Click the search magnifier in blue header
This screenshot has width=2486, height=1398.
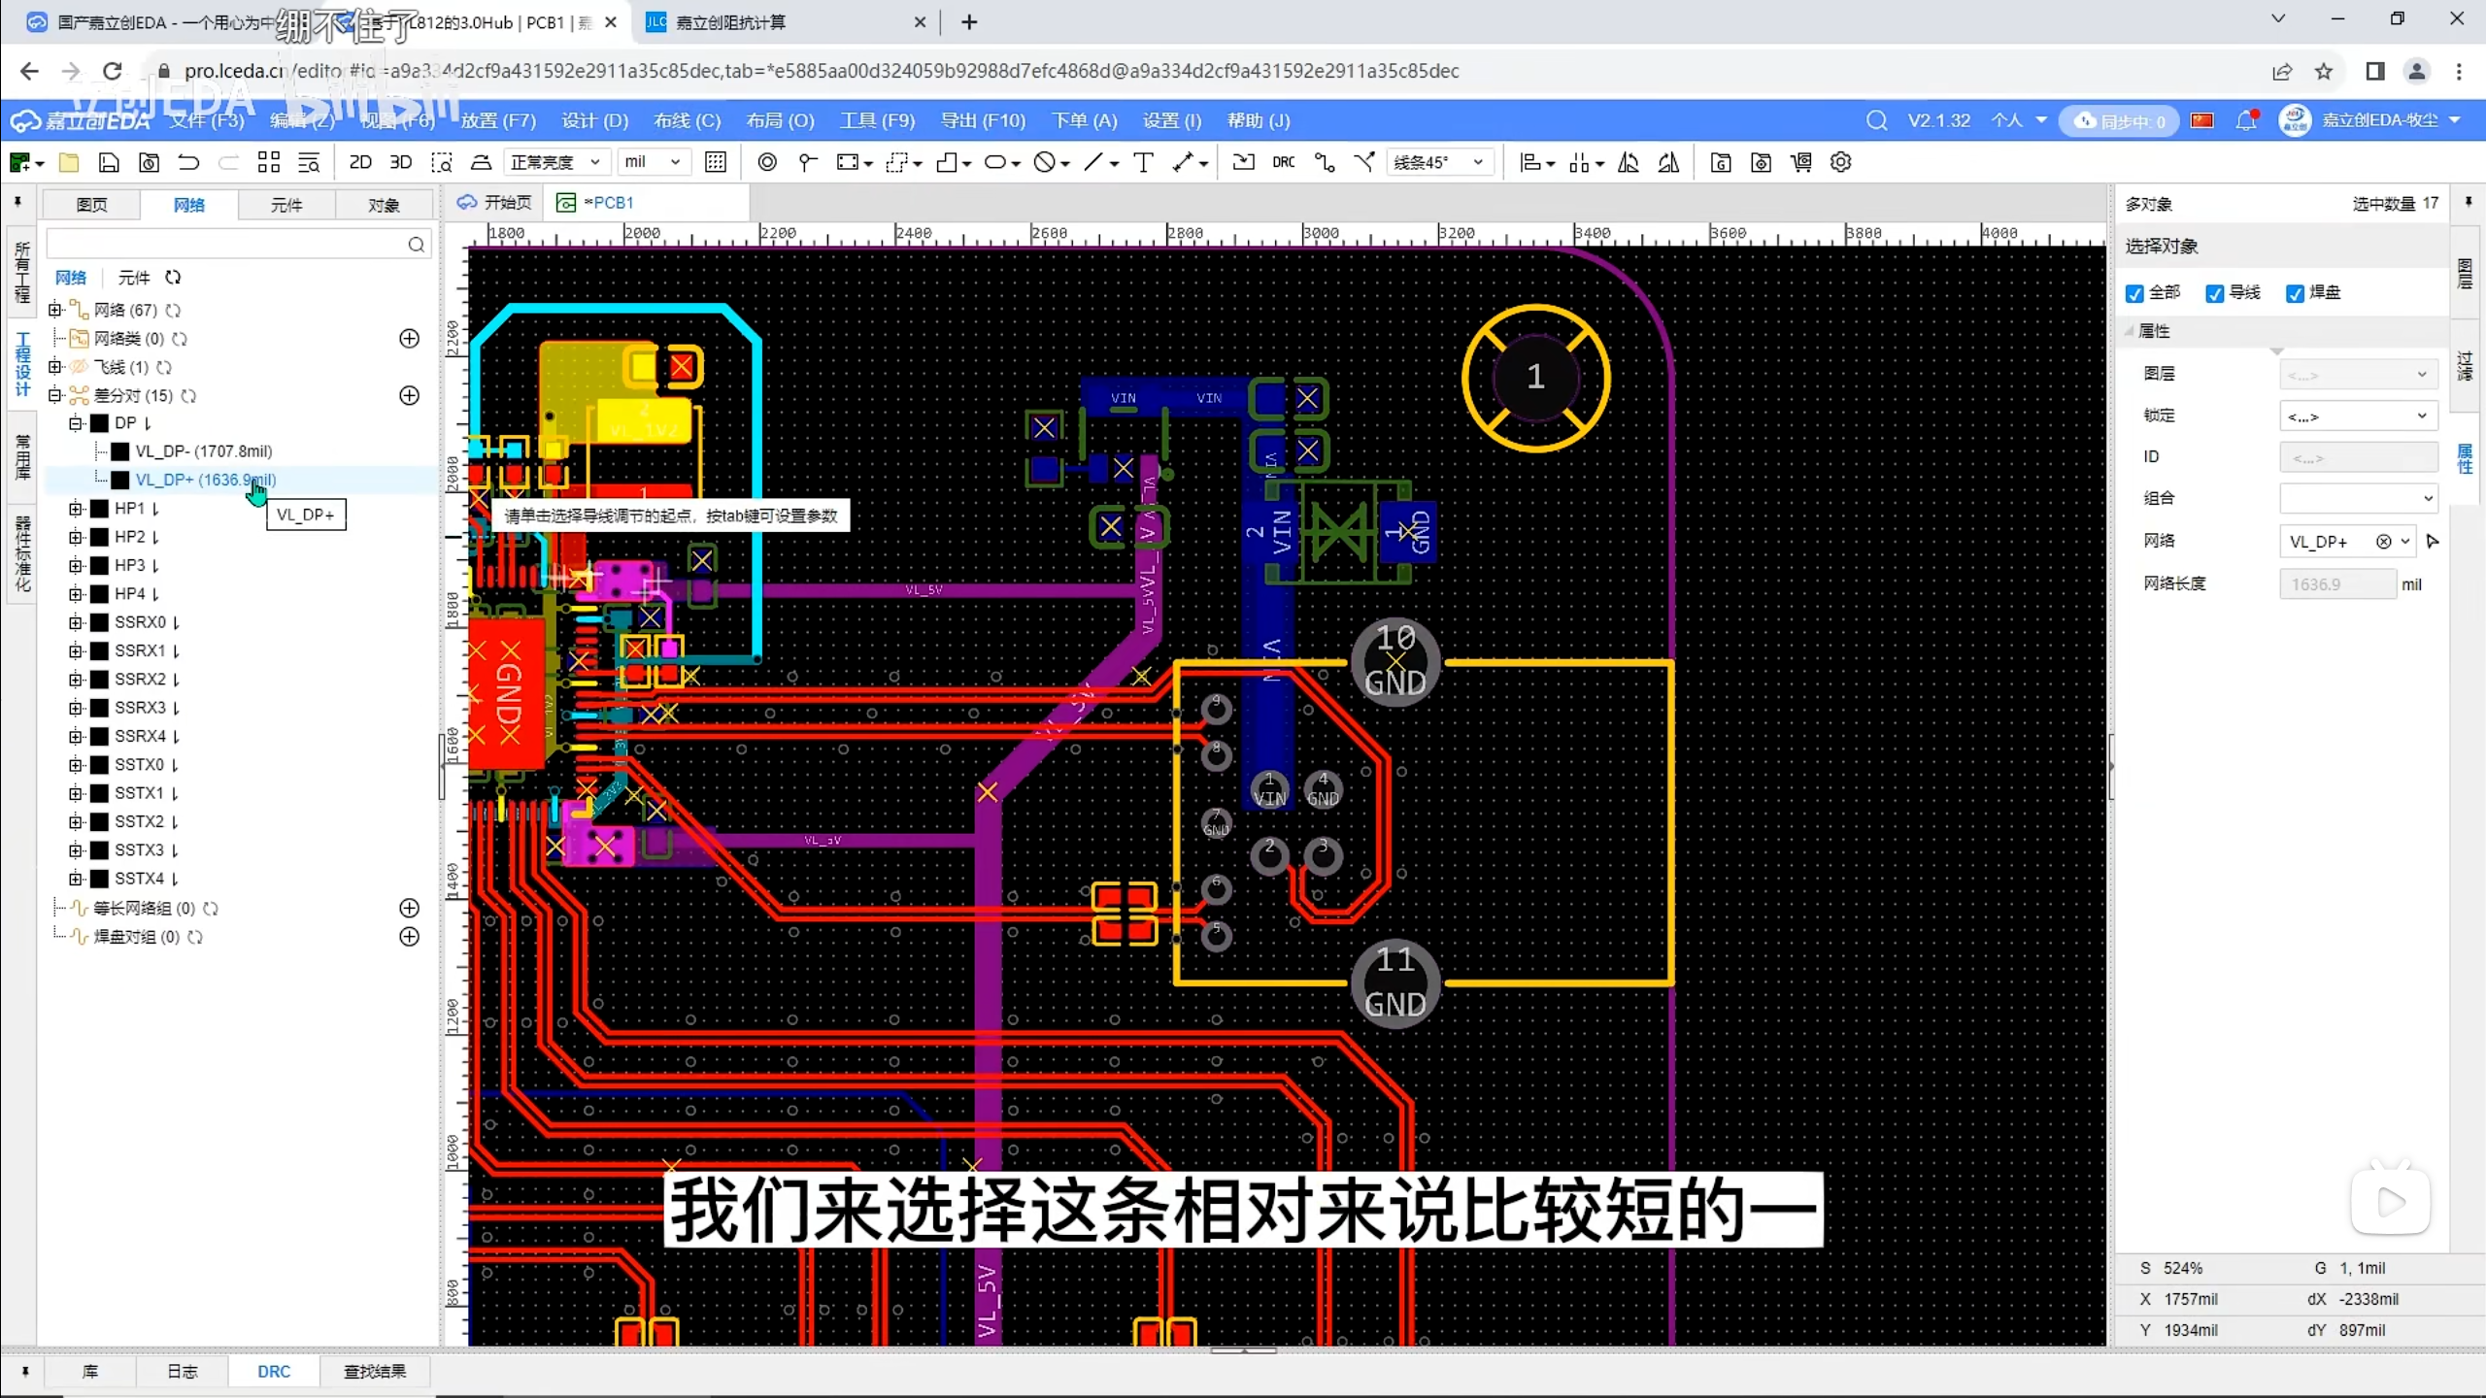coord(1876,120)
